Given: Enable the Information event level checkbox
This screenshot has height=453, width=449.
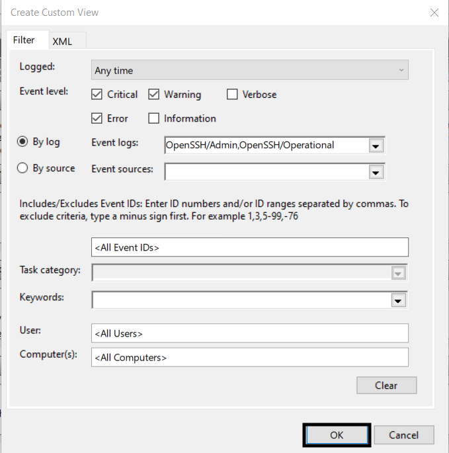Looking at the screenshot, I should pos(153,118).
